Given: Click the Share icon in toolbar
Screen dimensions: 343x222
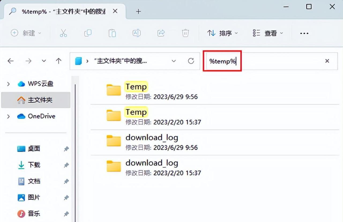Looking at the screenshot, I should coord(161,33).
